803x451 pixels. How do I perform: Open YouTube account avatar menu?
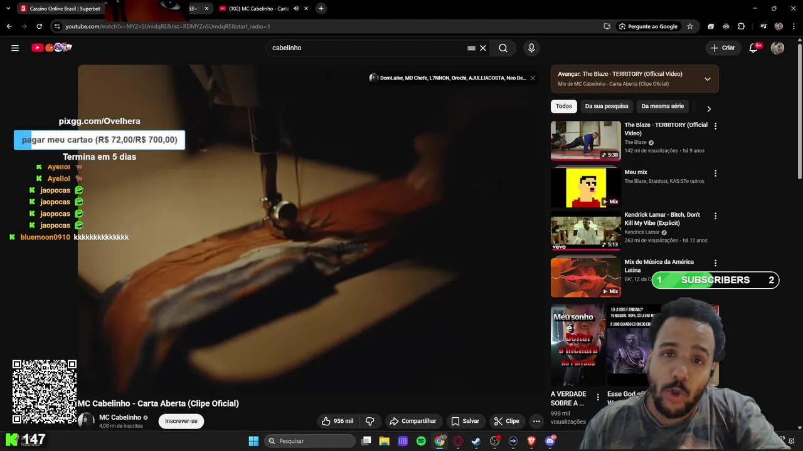pyautogui.click(x=777, y=48)
